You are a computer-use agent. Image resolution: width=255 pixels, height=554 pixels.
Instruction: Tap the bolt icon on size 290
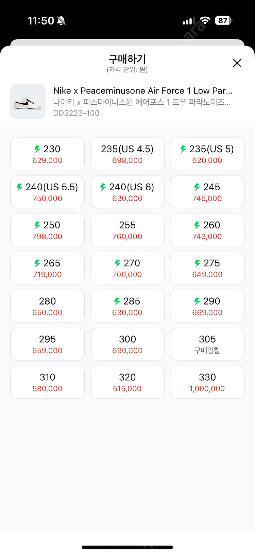click(197, 301)
